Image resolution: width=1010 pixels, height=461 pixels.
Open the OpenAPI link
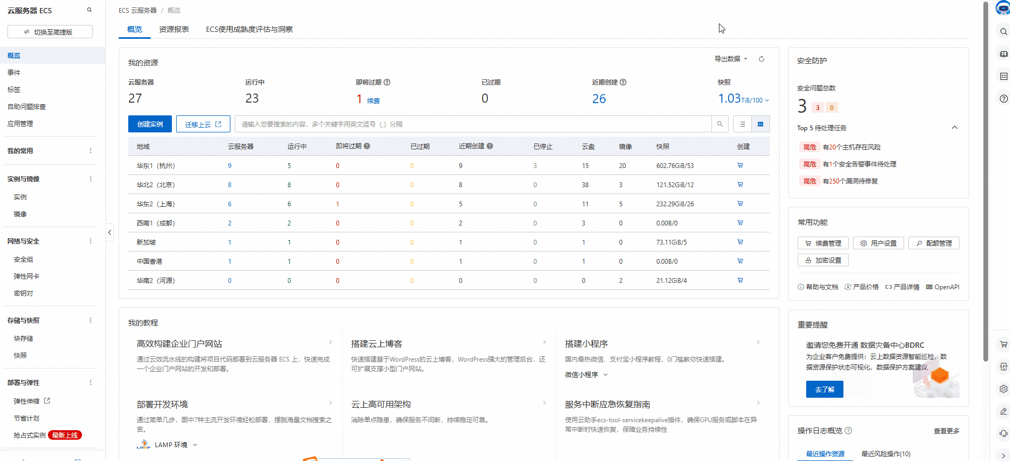[942, 287]
